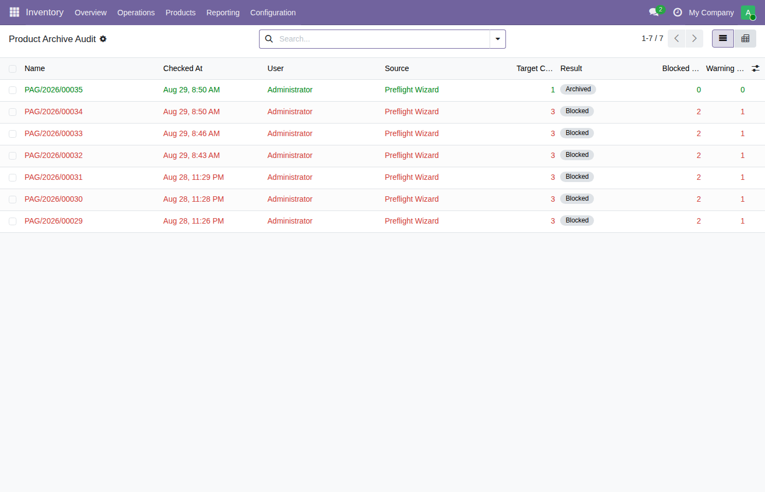Screen dimensions: 765x492
Task: Switch to list view icon
Action: pyautogui.click(x=723, y=38)
